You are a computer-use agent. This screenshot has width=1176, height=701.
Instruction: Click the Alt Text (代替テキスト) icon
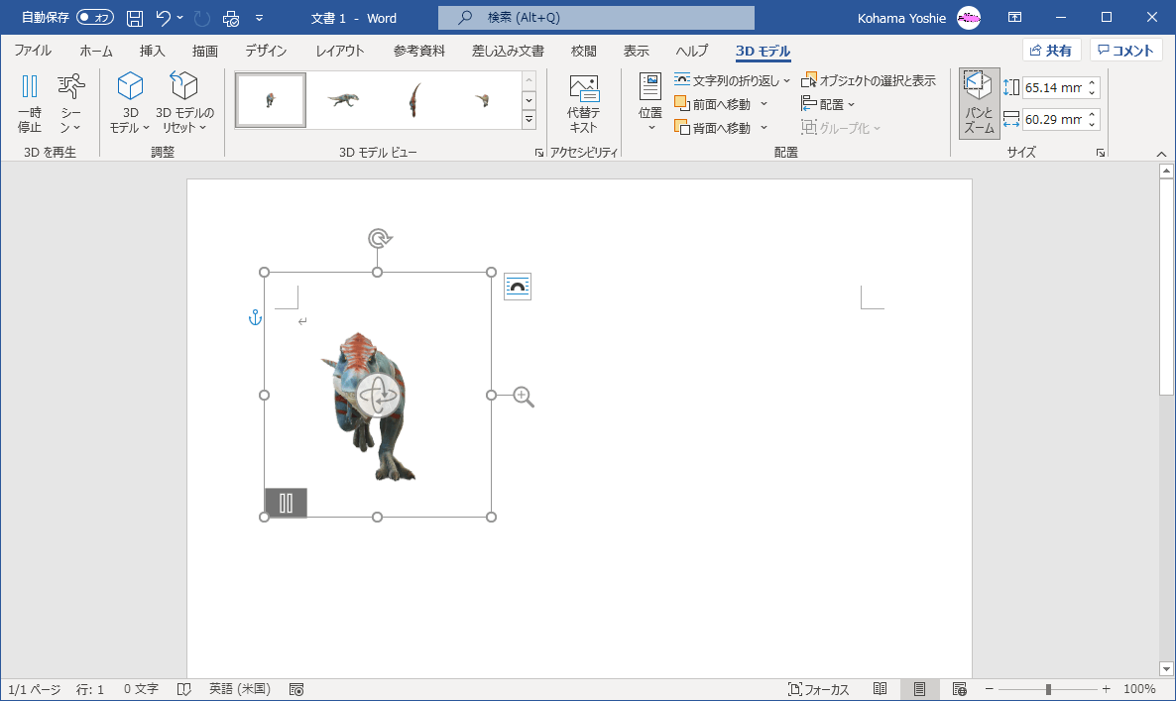coord(584,104)
